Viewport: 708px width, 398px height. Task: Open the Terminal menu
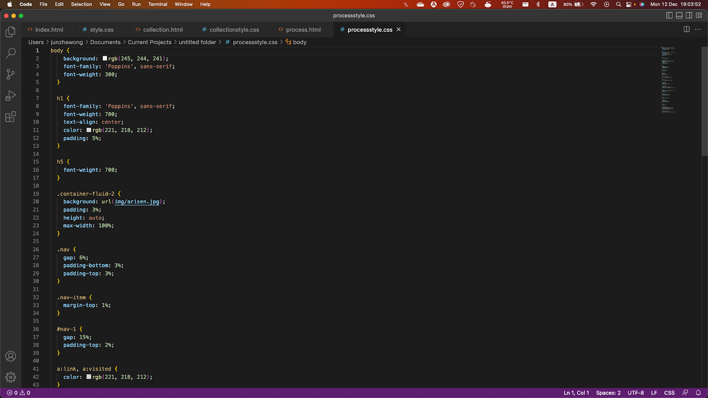coord(158,4)
